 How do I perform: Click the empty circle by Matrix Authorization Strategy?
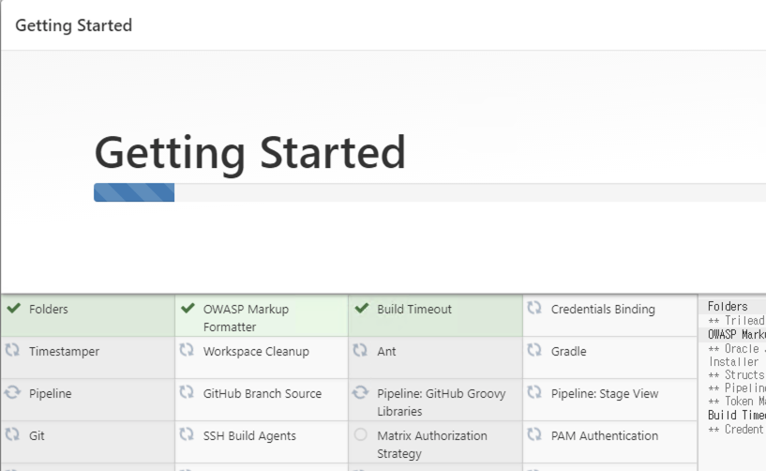pos(361,434)
